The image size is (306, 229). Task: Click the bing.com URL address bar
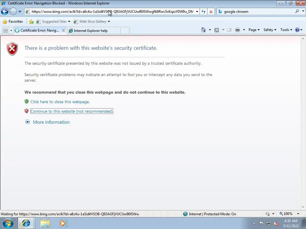pos(112,12)
